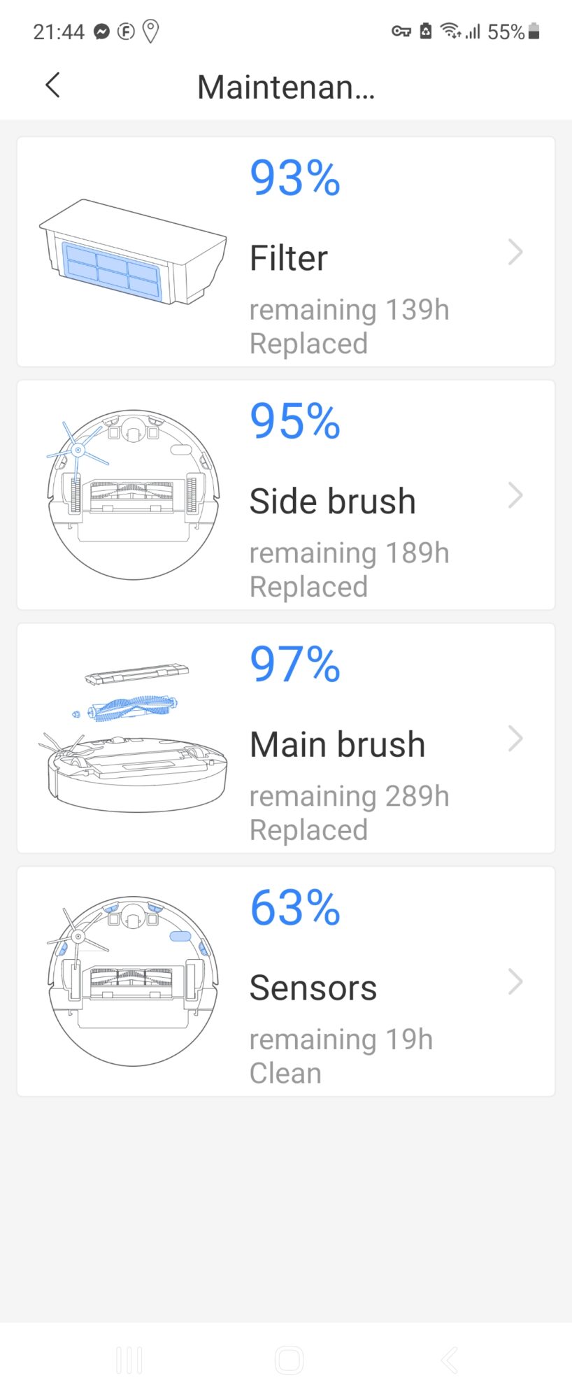This screenshot has height=1399, width=572.
Task: Tap the Android back navigation icon
Action: [450, 1361]
